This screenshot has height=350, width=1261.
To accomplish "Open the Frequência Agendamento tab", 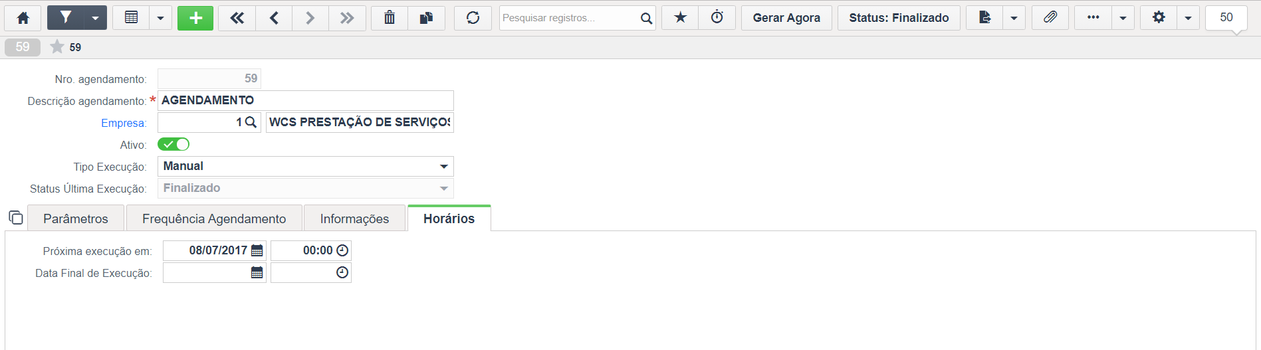I will tap(214, 219).
